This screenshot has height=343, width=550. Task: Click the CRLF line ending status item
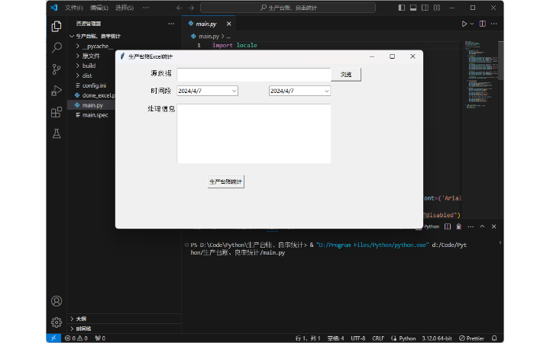[x=378, y=338]
